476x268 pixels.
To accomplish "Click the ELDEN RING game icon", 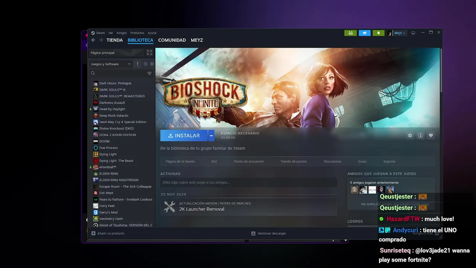I will (x=96, y=173).
